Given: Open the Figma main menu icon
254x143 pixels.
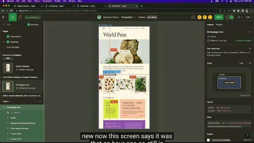Looking at the screenshot, I should [3, 17].
